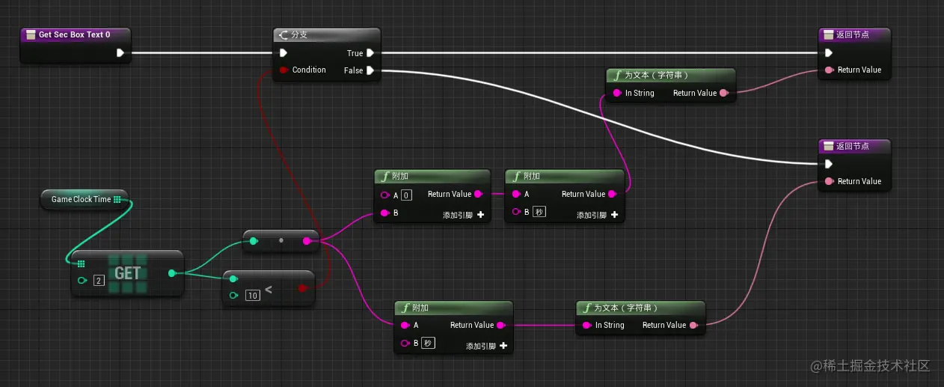Click the A value field showing 0
The height and width of the screenshot is (387, 944).
point(406,195)
